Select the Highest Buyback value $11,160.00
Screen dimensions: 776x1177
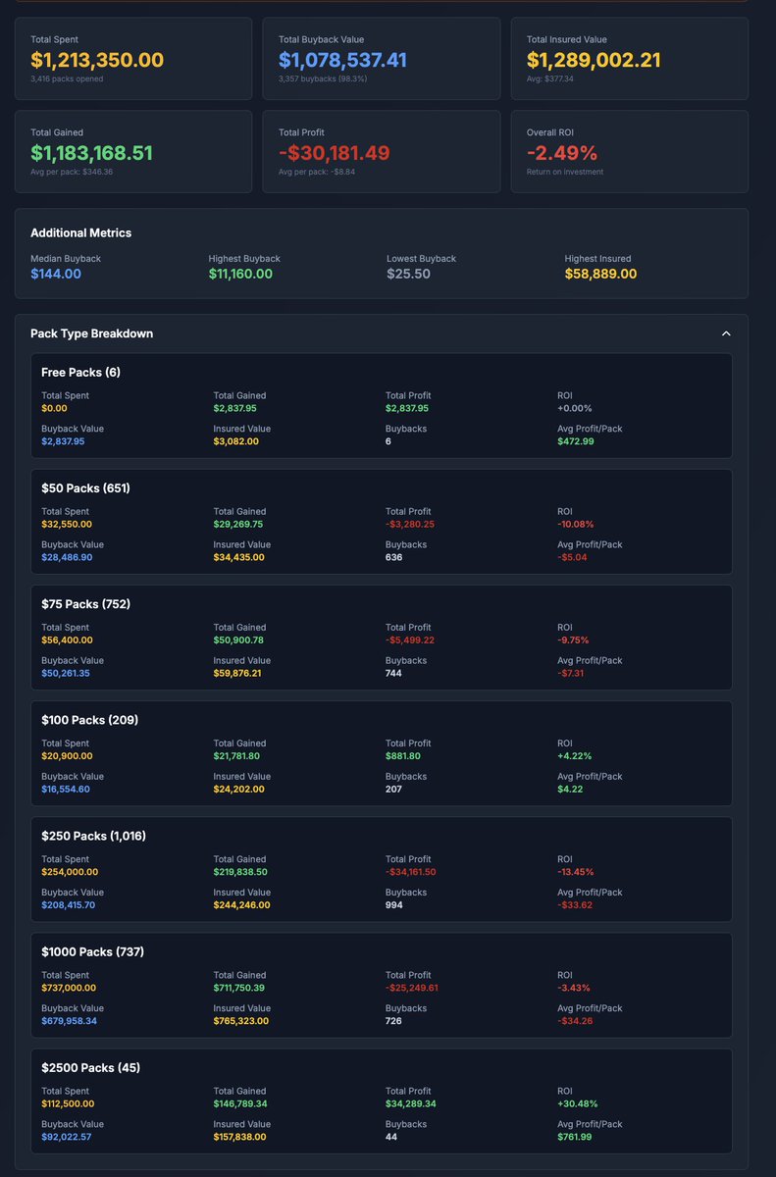(240, 274)
